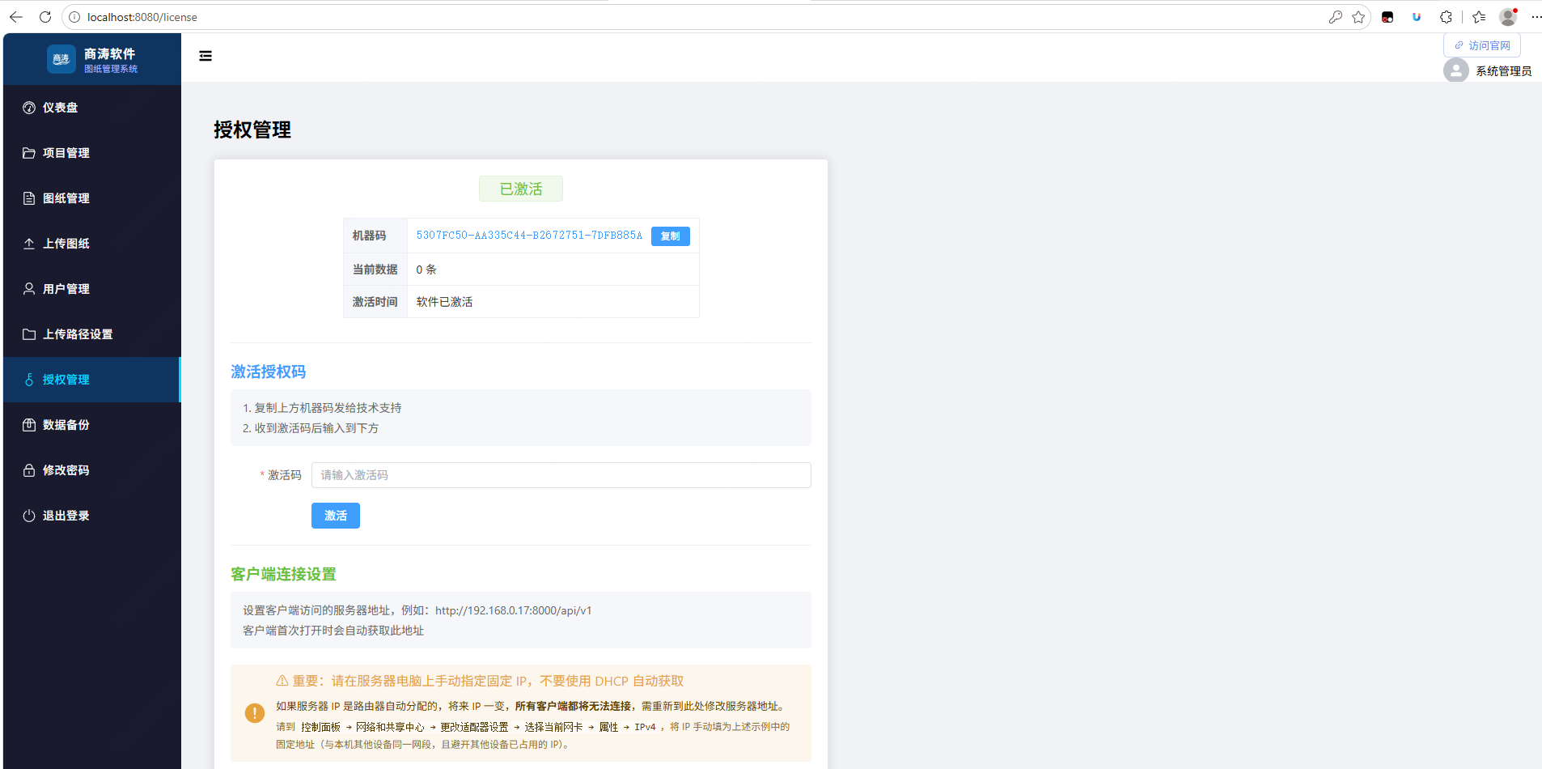
Task: Click the 重要 fixed IP warning title
Action: pos(488,681)
